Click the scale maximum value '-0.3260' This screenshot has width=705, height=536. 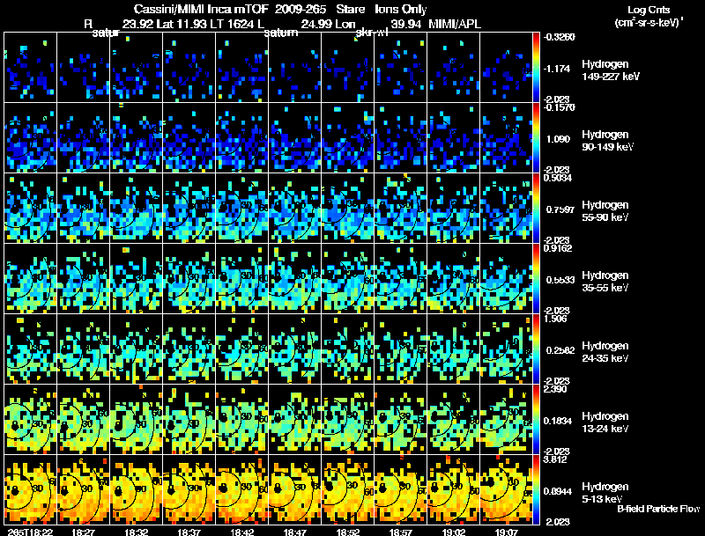[559, 37]
